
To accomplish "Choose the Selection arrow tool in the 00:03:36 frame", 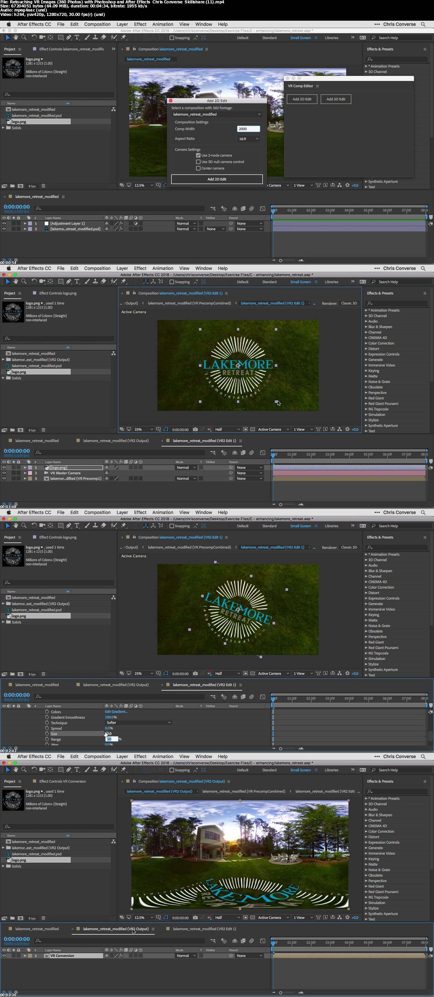I will (x=7, y=770).
